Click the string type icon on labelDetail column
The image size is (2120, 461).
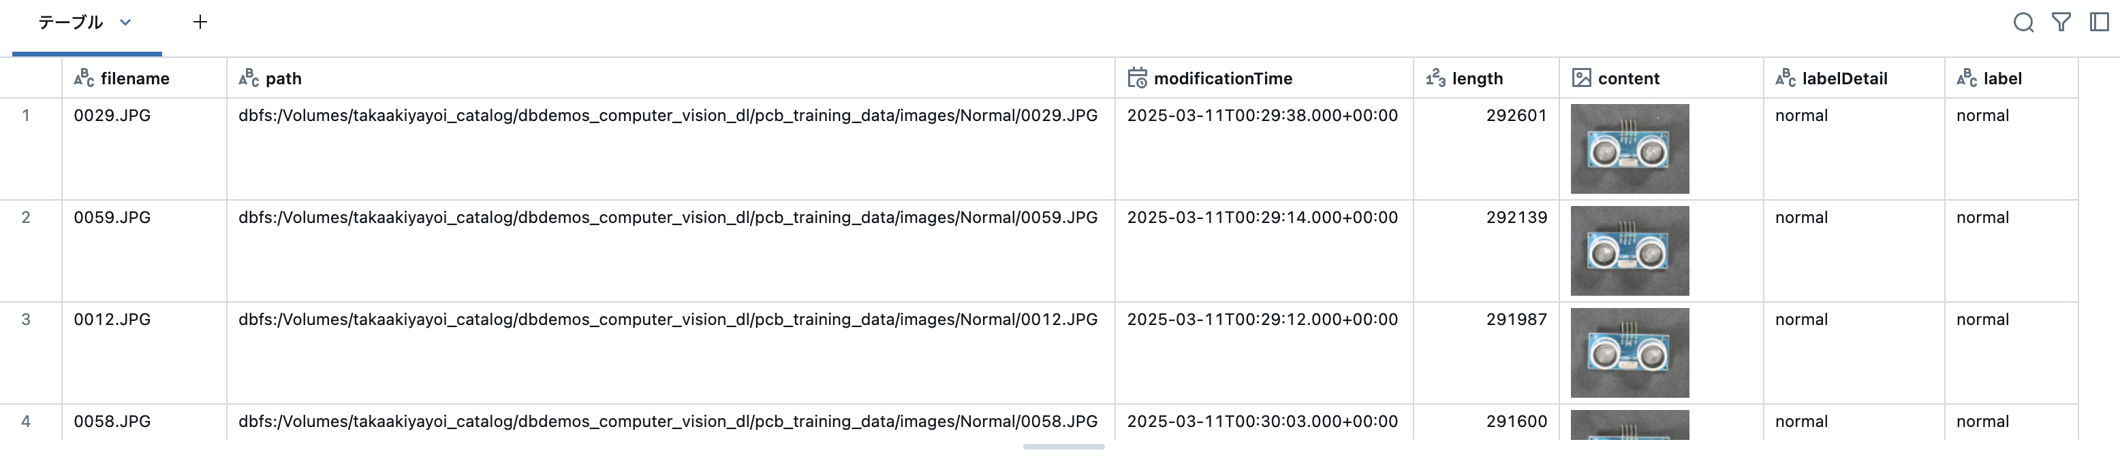(1786, 78)
